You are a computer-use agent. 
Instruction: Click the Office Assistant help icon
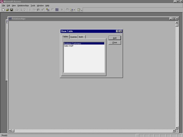78,10
